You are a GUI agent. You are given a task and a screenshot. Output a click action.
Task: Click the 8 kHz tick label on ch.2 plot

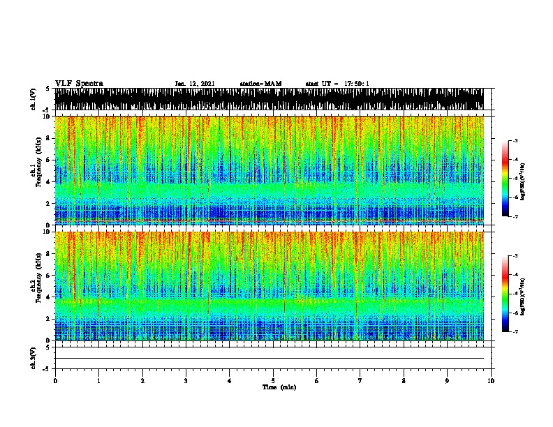point(48,254)
